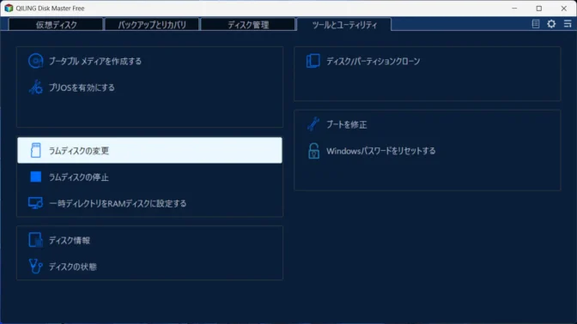Click the boot repair wrench icon
This screenshot has height=324, width=577.
pyautogui.click(x=313, y=124)
